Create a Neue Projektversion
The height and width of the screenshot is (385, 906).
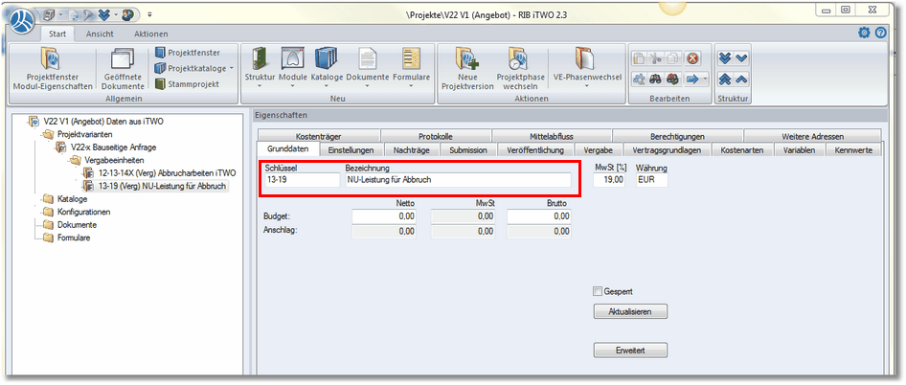tap(465, 67)
